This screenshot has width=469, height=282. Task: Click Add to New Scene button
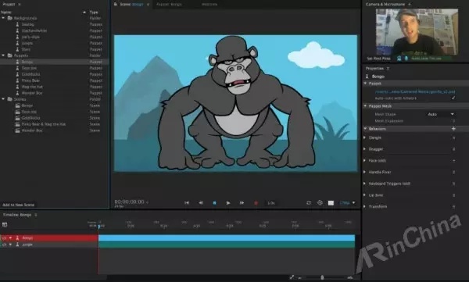click(x=19, y=205)
